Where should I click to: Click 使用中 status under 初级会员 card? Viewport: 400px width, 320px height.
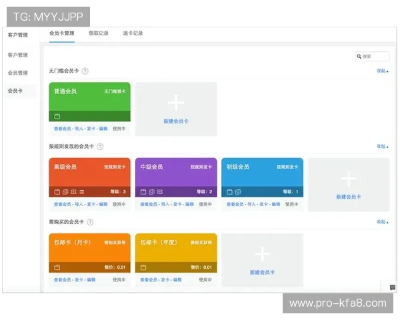pos(291,204)
